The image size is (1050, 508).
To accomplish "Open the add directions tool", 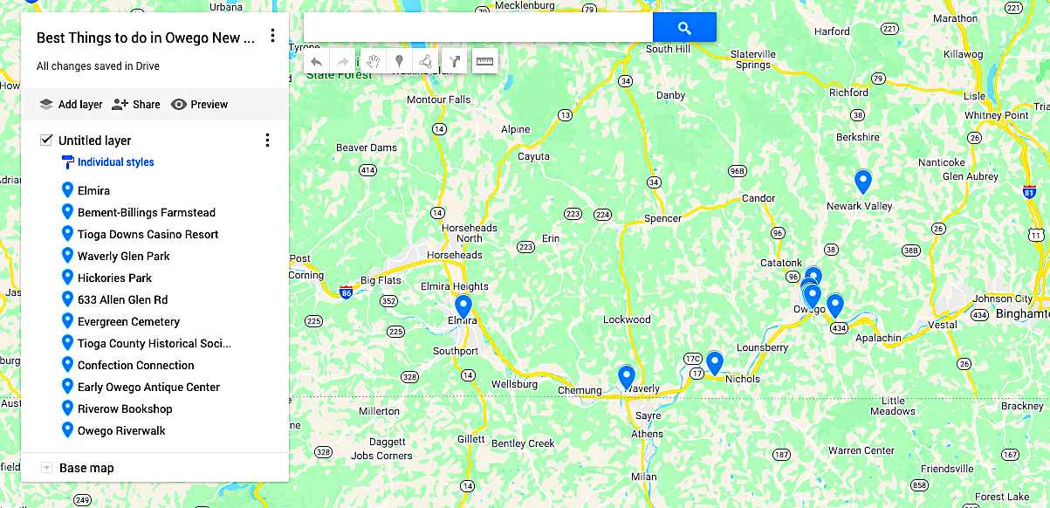I will tap(454, 61).
